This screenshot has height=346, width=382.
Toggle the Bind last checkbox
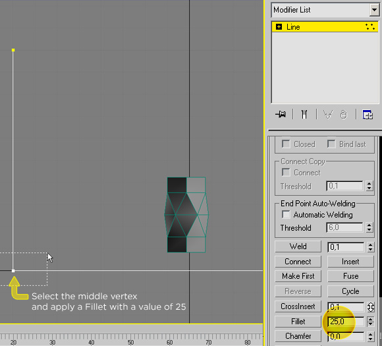pos(331,144)
